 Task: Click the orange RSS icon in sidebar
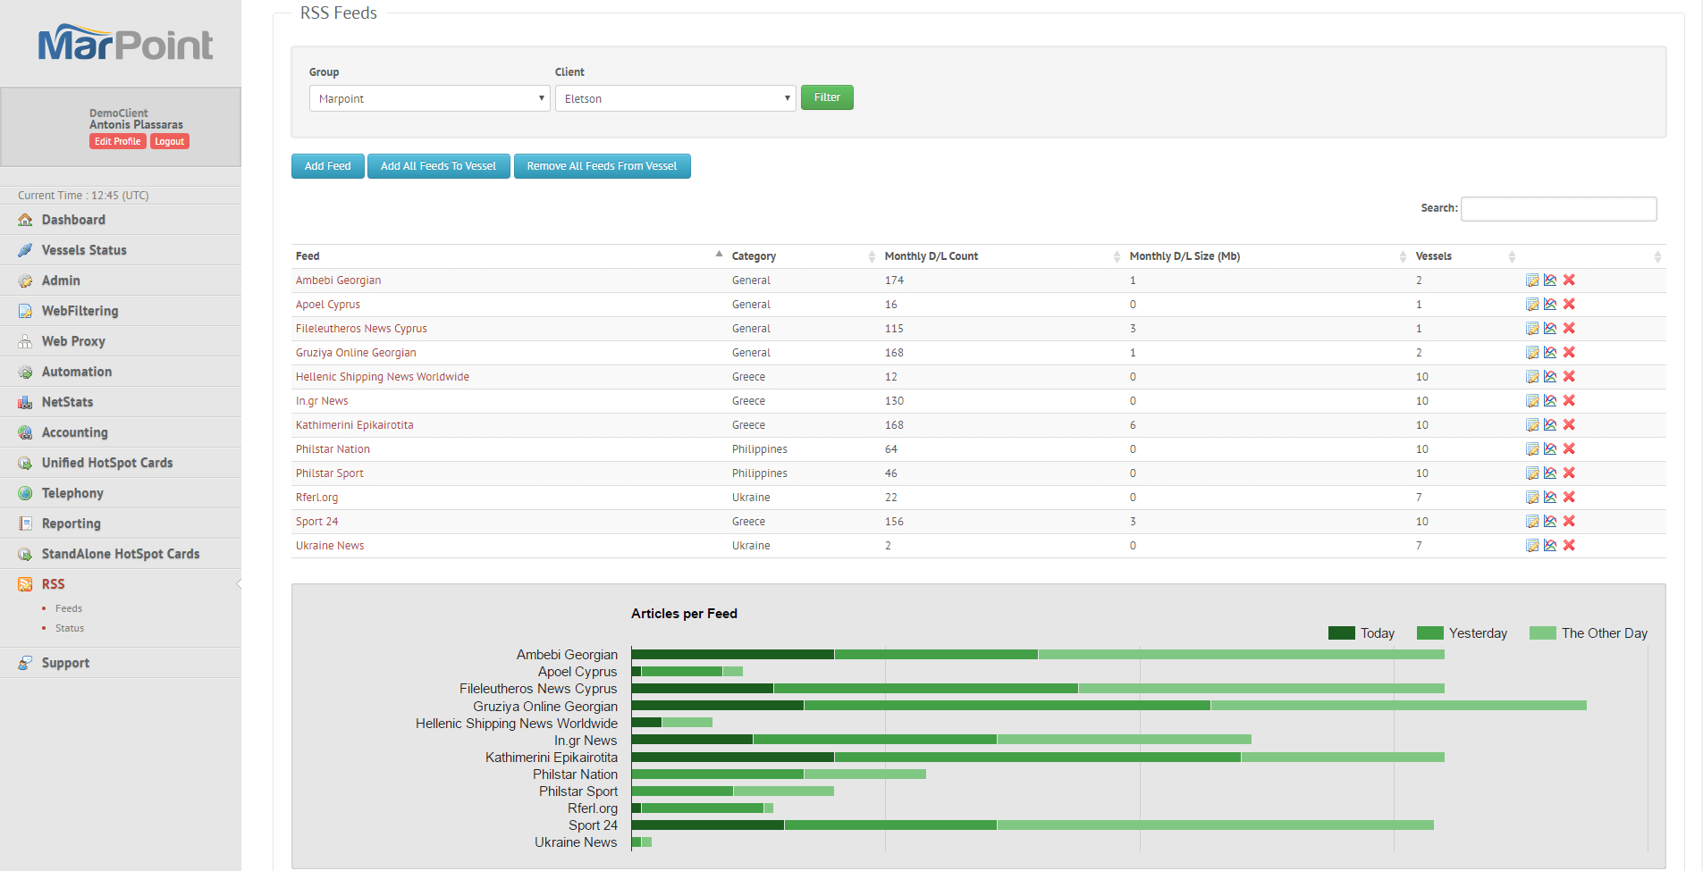pyautogui.click(x=25, y=584)
